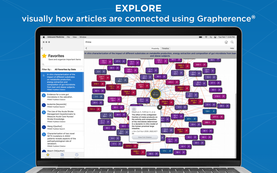Click the favorites search field

tap(62, 65)
